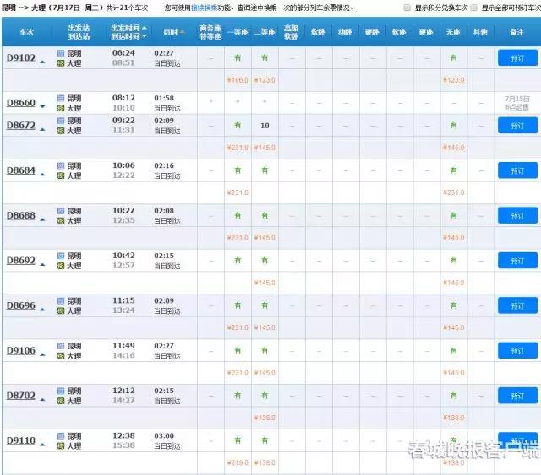Click the 商务座 特等座 column header
Image resolution: width=541 pixels, height=475 pixels.
(210, 32)
